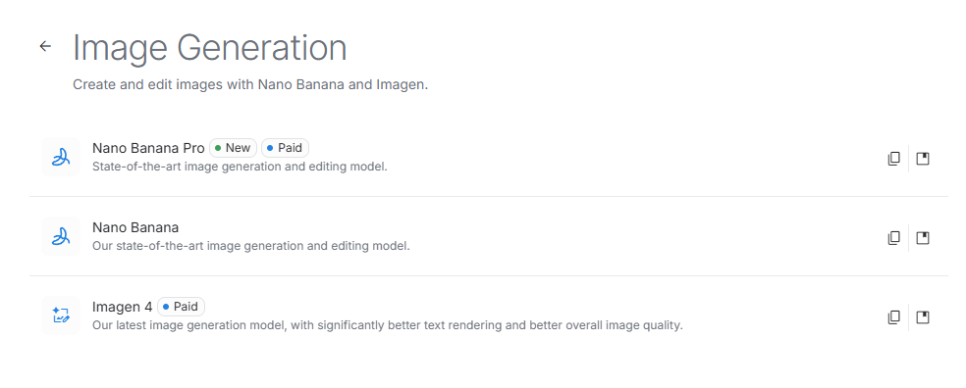Click the green New badge

pyautogui.click(x=233, y=148)
